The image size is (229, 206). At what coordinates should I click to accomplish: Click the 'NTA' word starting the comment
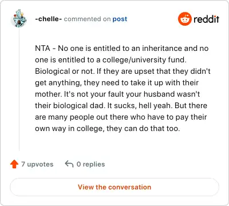click(x=42, y=48)
